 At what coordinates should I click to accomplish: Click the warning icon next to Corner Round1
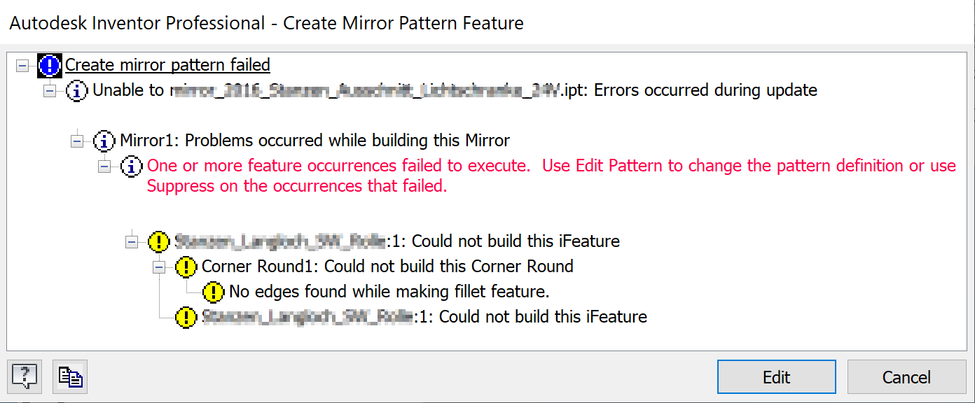pyautogui.click(x=186, y=267)
